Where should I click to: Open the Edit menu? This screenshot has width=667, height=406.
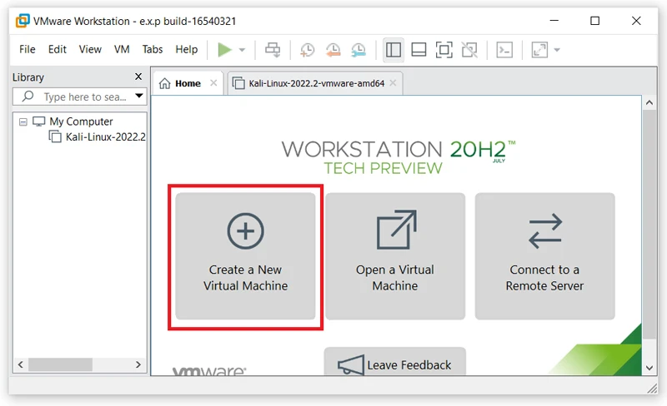(x=57, y=49)
